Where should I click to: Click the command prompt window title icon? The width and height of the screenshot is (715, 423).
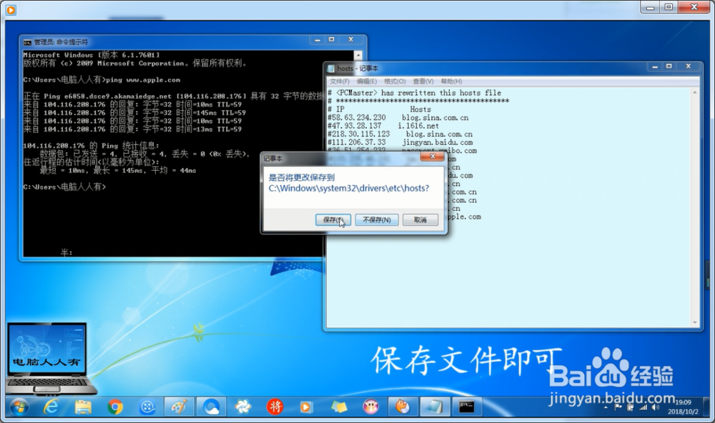pos(27,42)
